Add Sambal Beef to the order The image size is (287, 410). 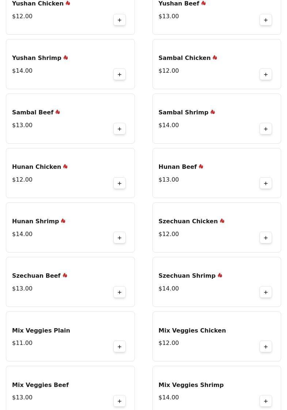pos(120,129)
